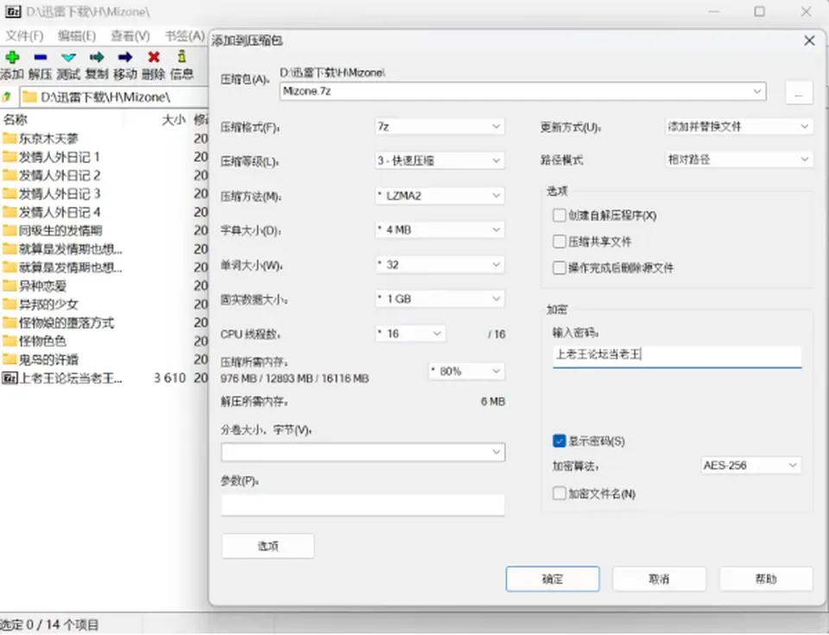The image size is (829, 635).
Task: Open the 路径模式 dropdown
Action: click(x=738, y=160)
